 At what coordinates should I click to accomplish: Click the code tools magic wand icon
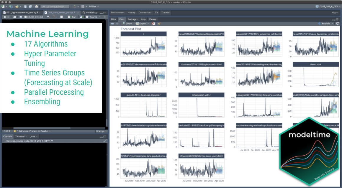point(53,17)
